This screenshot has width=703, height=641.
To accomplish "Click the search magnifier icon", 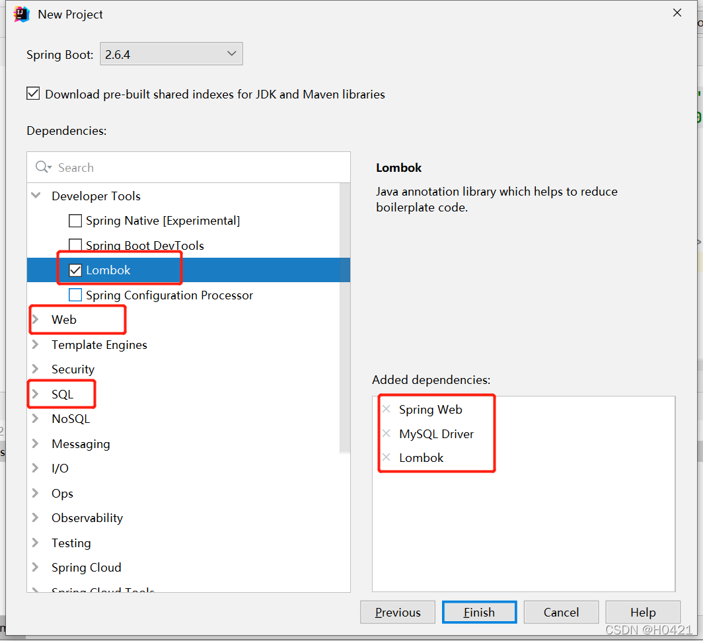I will pyautogui.click(x=44, y=167).
